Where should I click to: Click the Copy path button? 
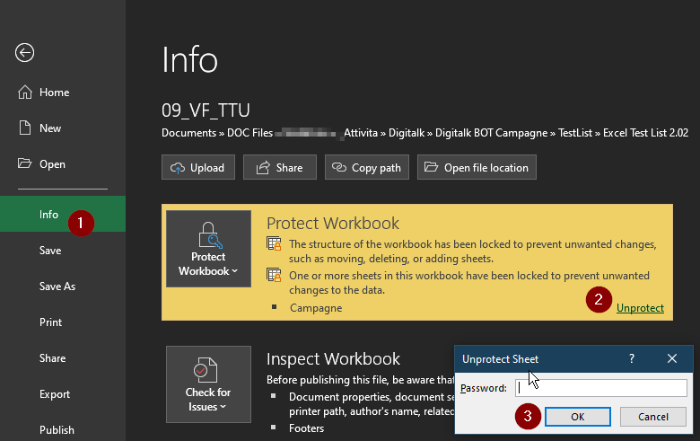click(x=367, y=168)
